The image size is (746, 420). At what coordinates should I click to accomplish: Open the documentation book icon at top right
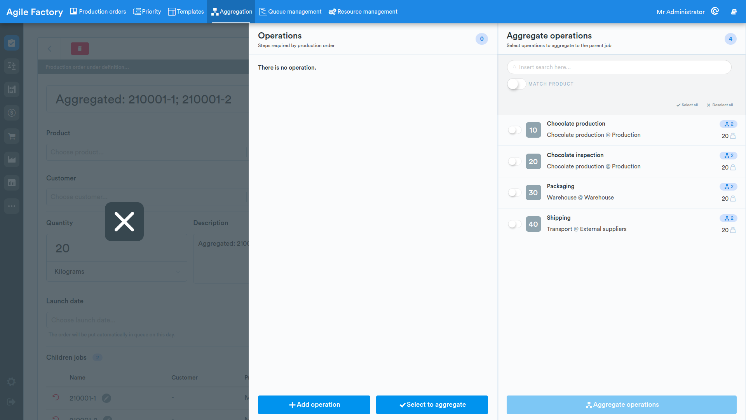tap(734, 12)
